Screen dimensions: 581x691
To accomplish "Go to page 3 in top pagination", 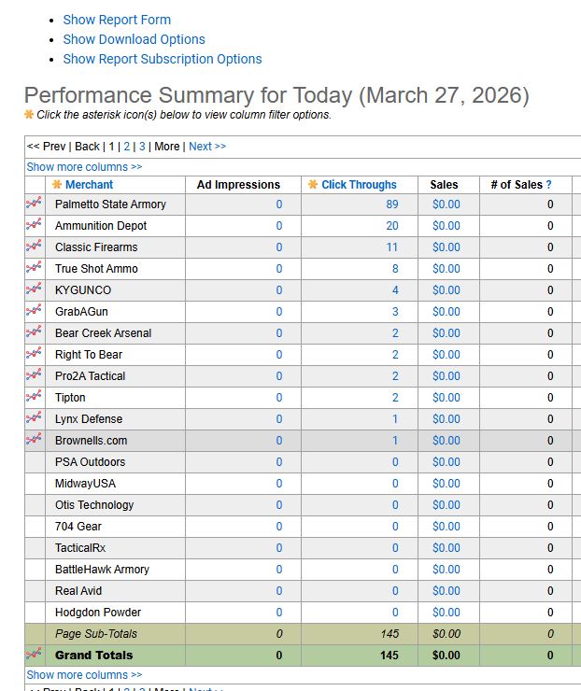I will point(142,147).
